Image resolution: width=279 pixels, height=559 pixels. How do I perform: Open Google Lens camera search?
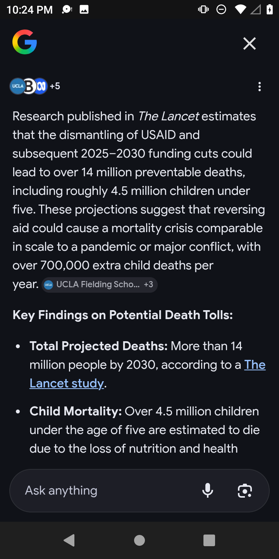[x=245, y=491]
